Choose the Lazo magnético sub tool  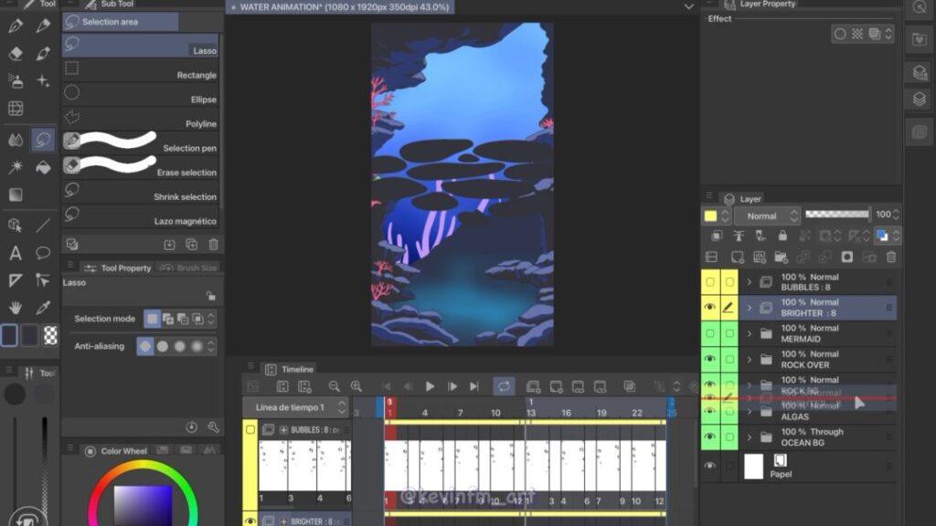click(141, 216)
